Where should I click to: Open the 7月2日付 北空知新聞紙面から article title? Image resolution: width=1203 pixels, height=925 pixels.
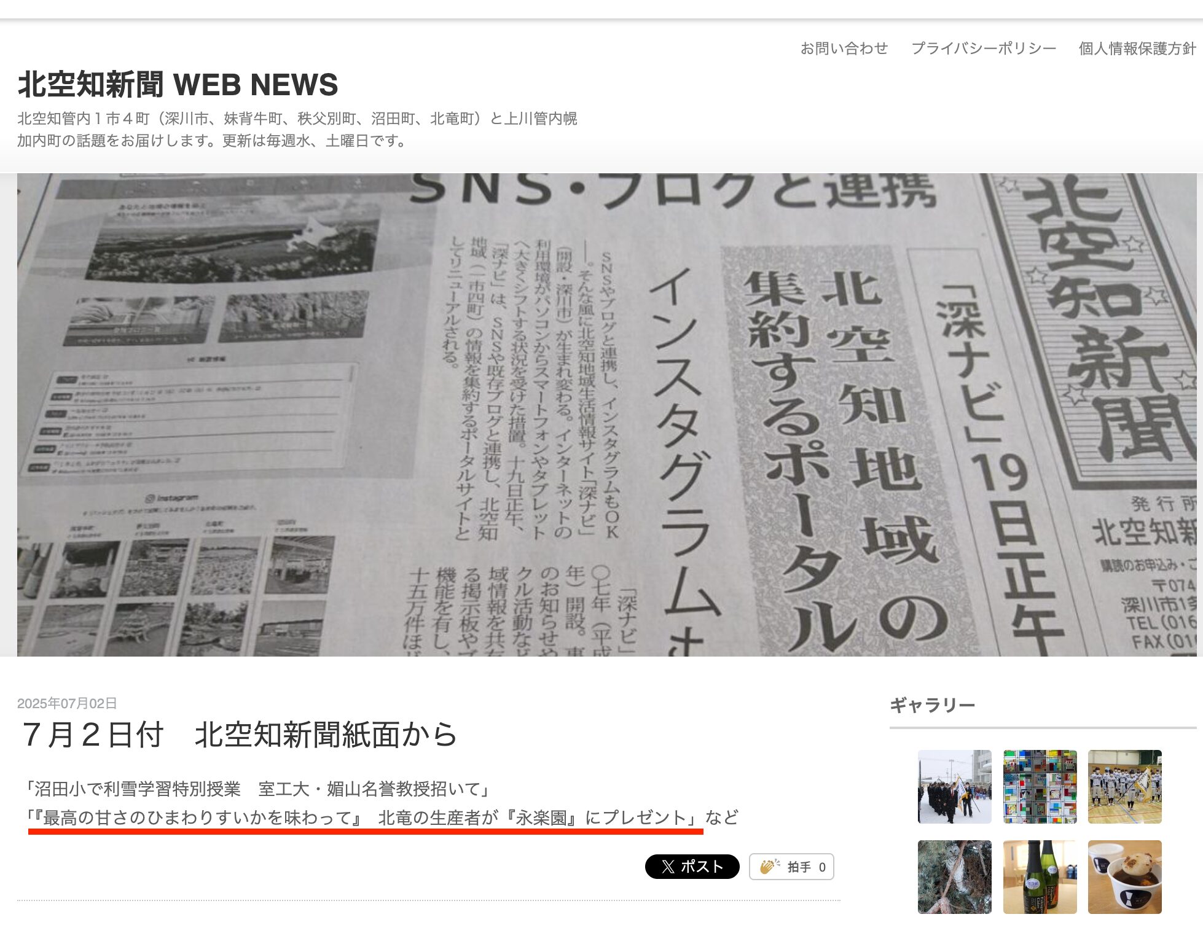(240, 735)
